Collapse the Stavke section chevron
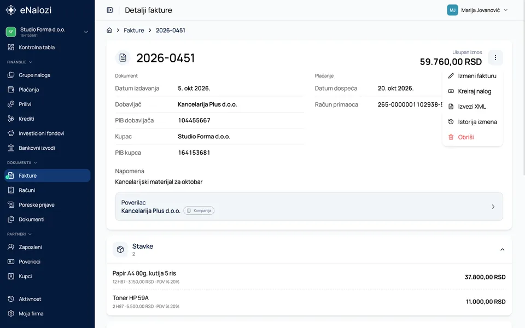The width and height of the screenshot is (525, 328). tap(502, 250)
